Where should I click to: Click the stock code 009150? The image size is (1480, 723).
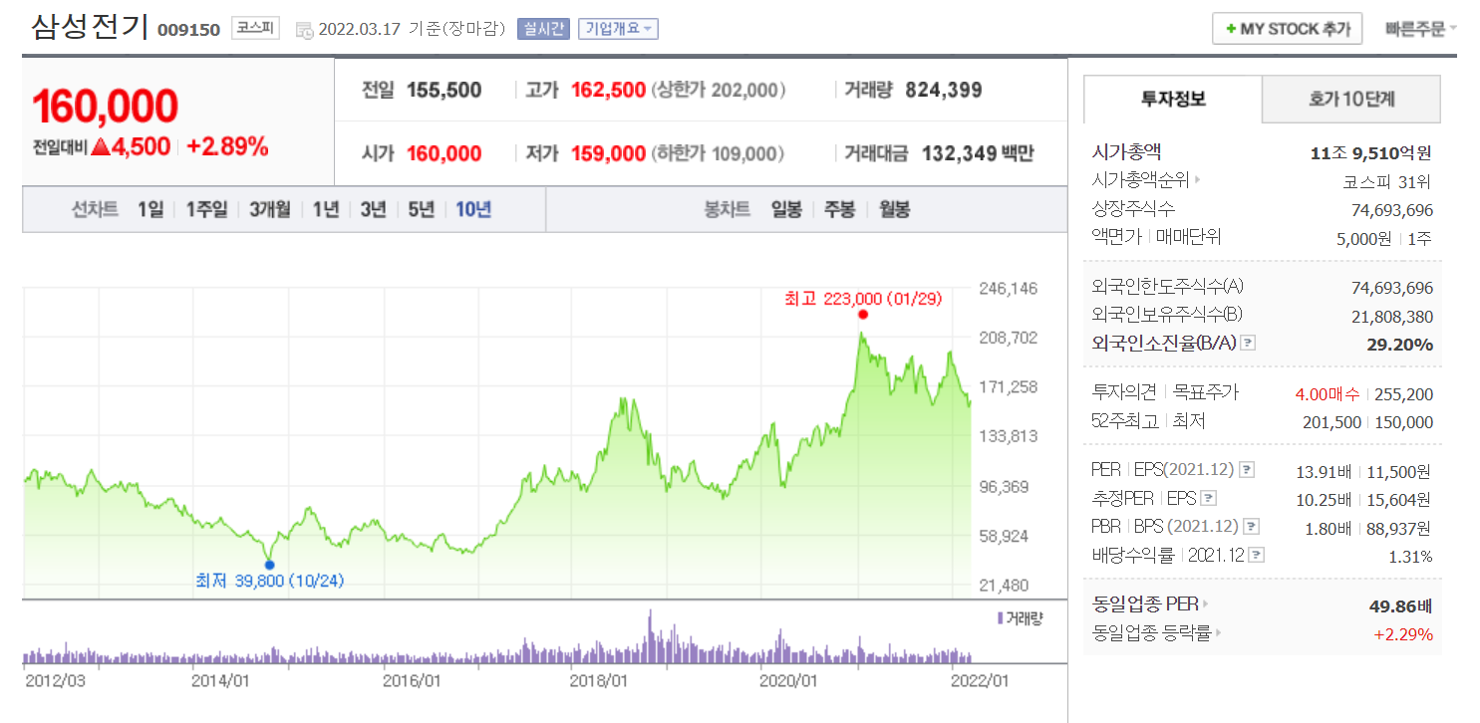[188, 30]
